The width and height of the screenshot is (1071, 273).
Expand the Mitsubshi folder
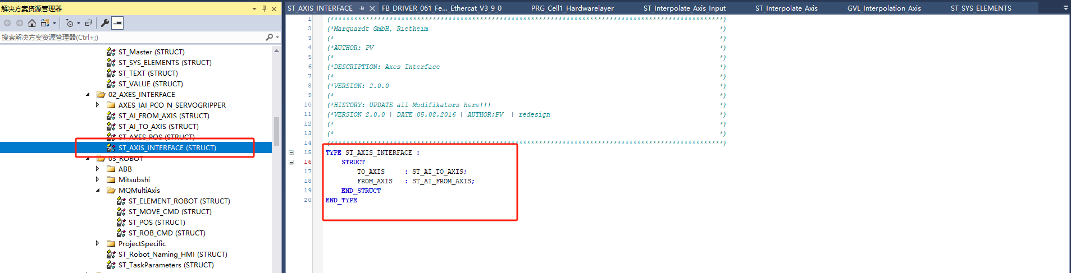coord(98,179)
